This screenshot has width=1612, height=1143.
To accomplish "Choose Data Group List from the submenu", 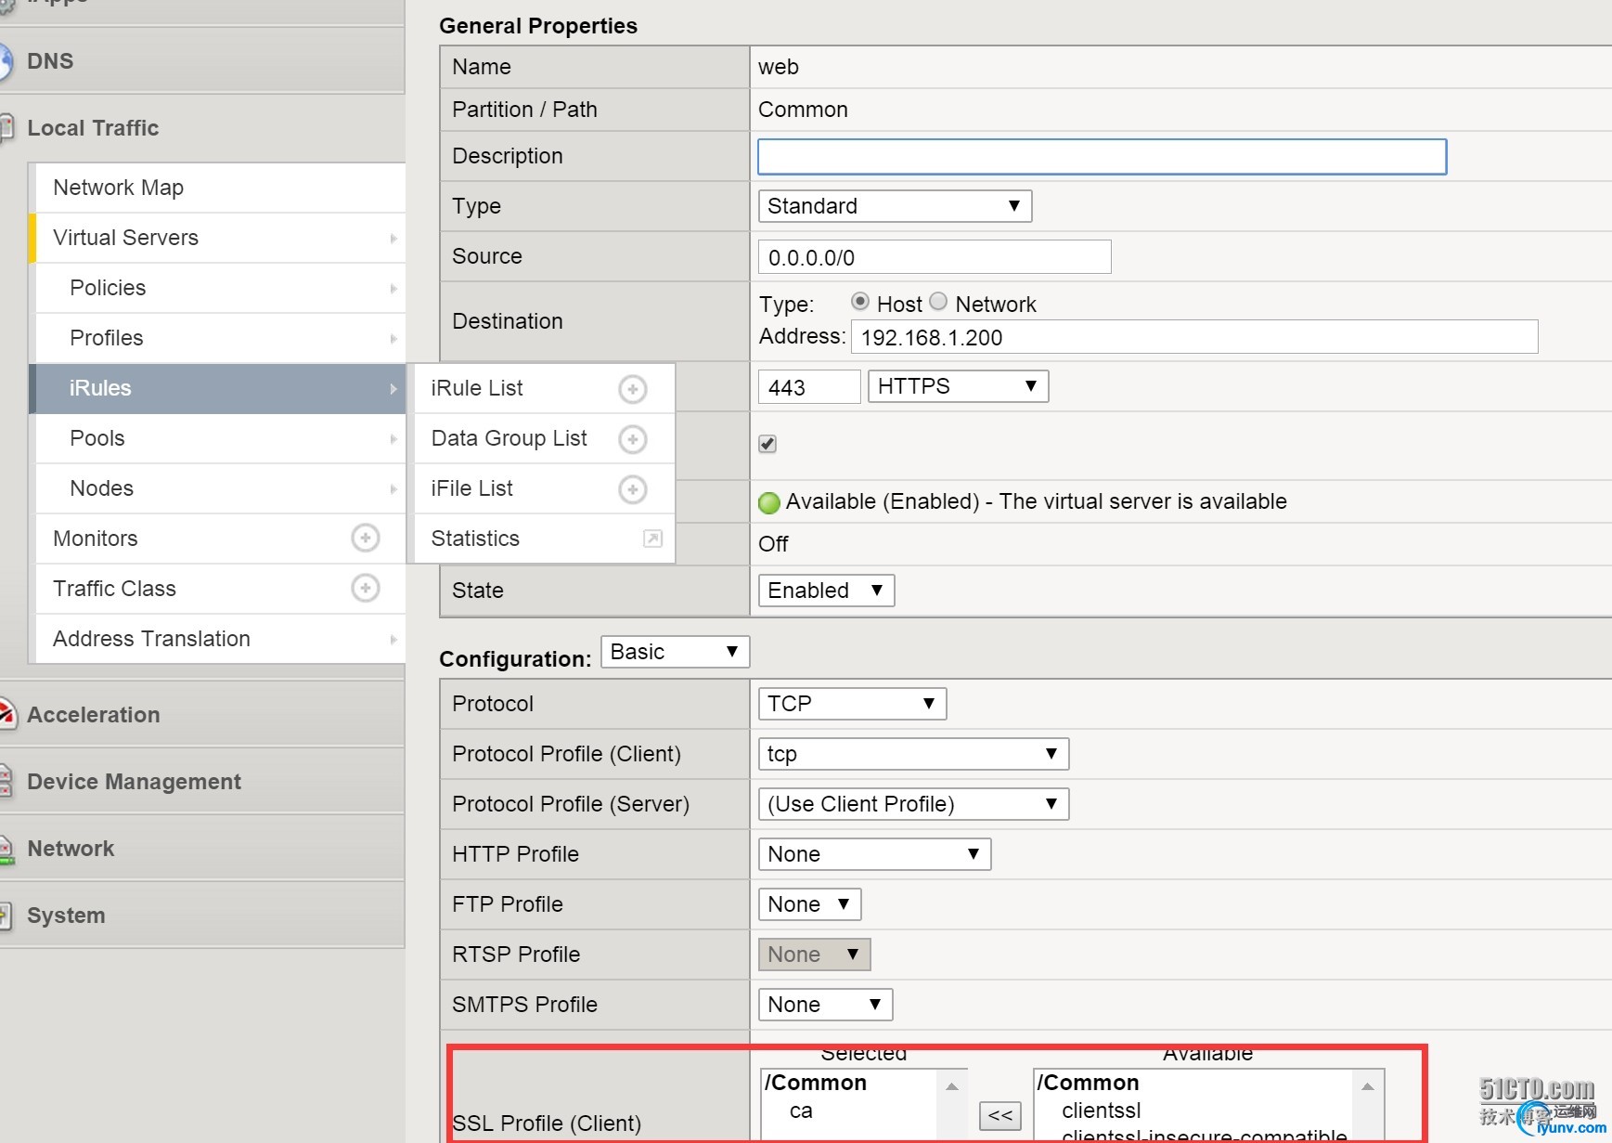I will coord(545,438).
